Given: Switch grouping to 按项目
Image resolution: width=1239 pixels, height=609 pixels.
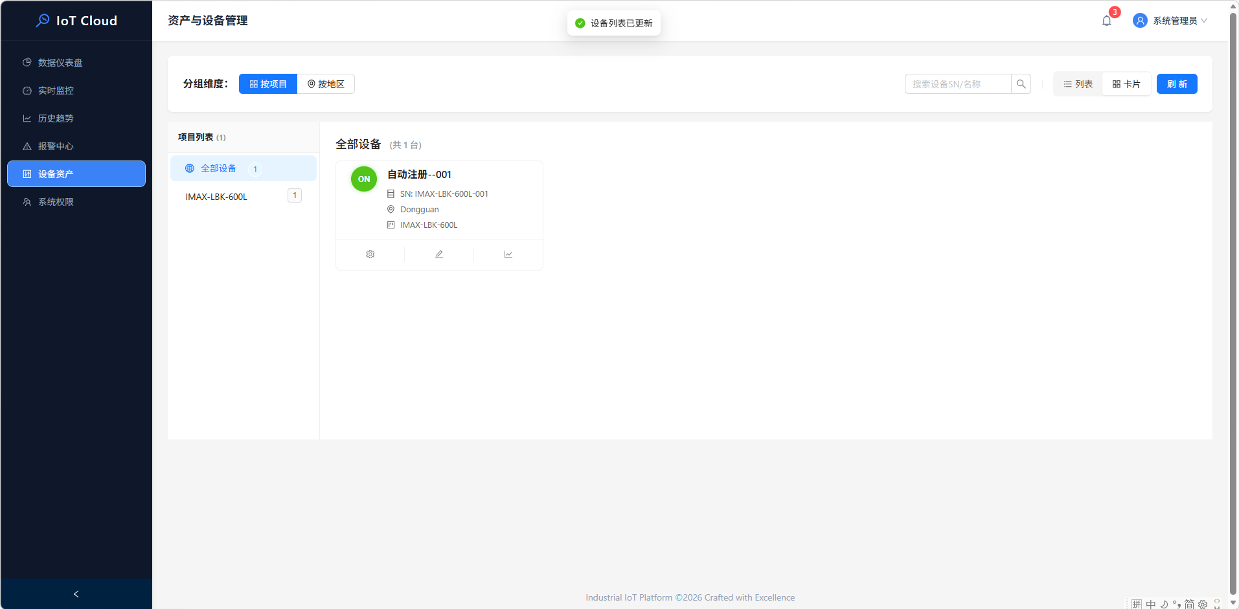Looking at the screenshot, I should (268, 84).
